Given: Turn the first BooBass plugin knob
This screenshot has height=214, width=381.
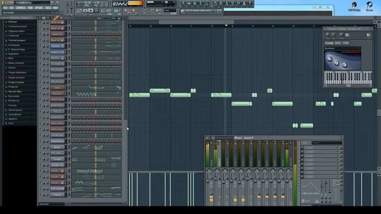Looking at the screenshot, I should (330, 59).
